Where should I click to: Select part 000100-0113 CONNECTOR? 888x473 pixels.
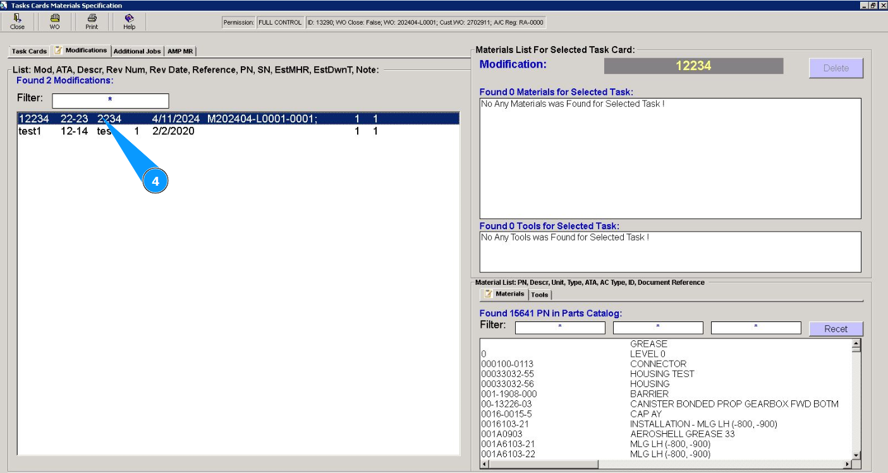coord(666,364)
